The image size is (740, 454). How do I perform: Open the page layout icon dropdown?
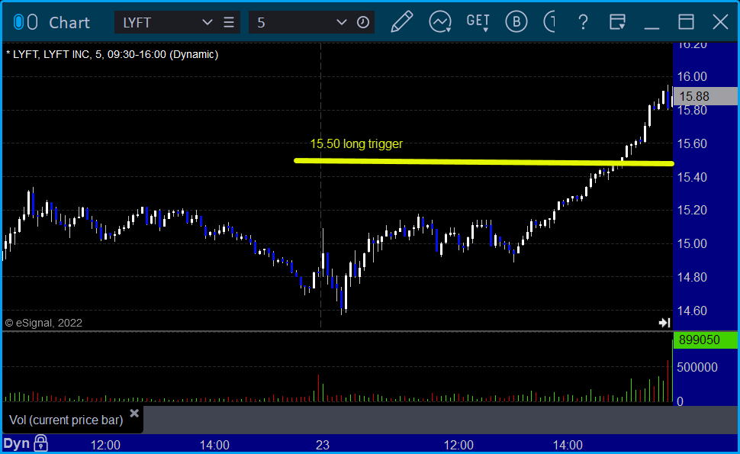(x=617, y=22)
